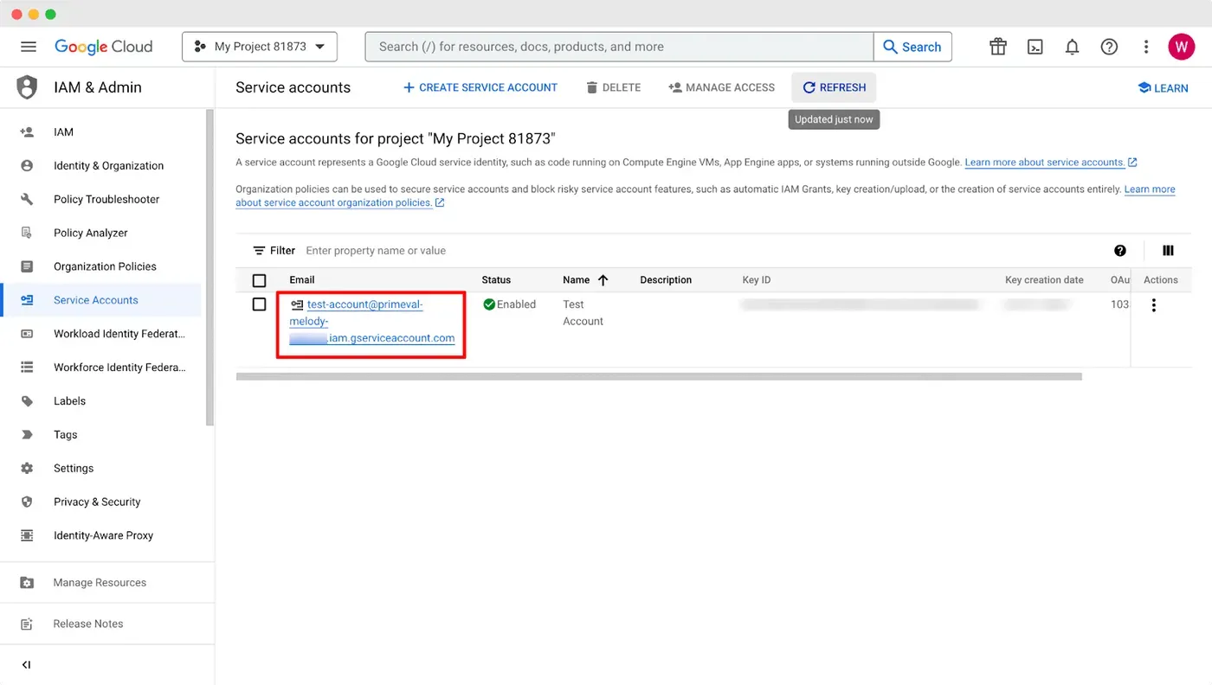The width and height of the screenshot is (1212, 685).
Task: Click the IAM & Admin shield icon
Action: (x=28, y=87)
